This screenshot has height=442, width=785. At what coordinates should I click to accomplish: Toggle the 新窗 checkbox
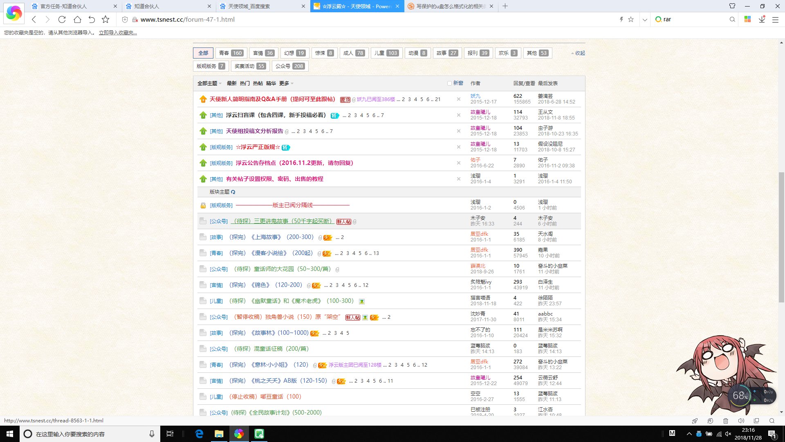(x=449, y=83)
